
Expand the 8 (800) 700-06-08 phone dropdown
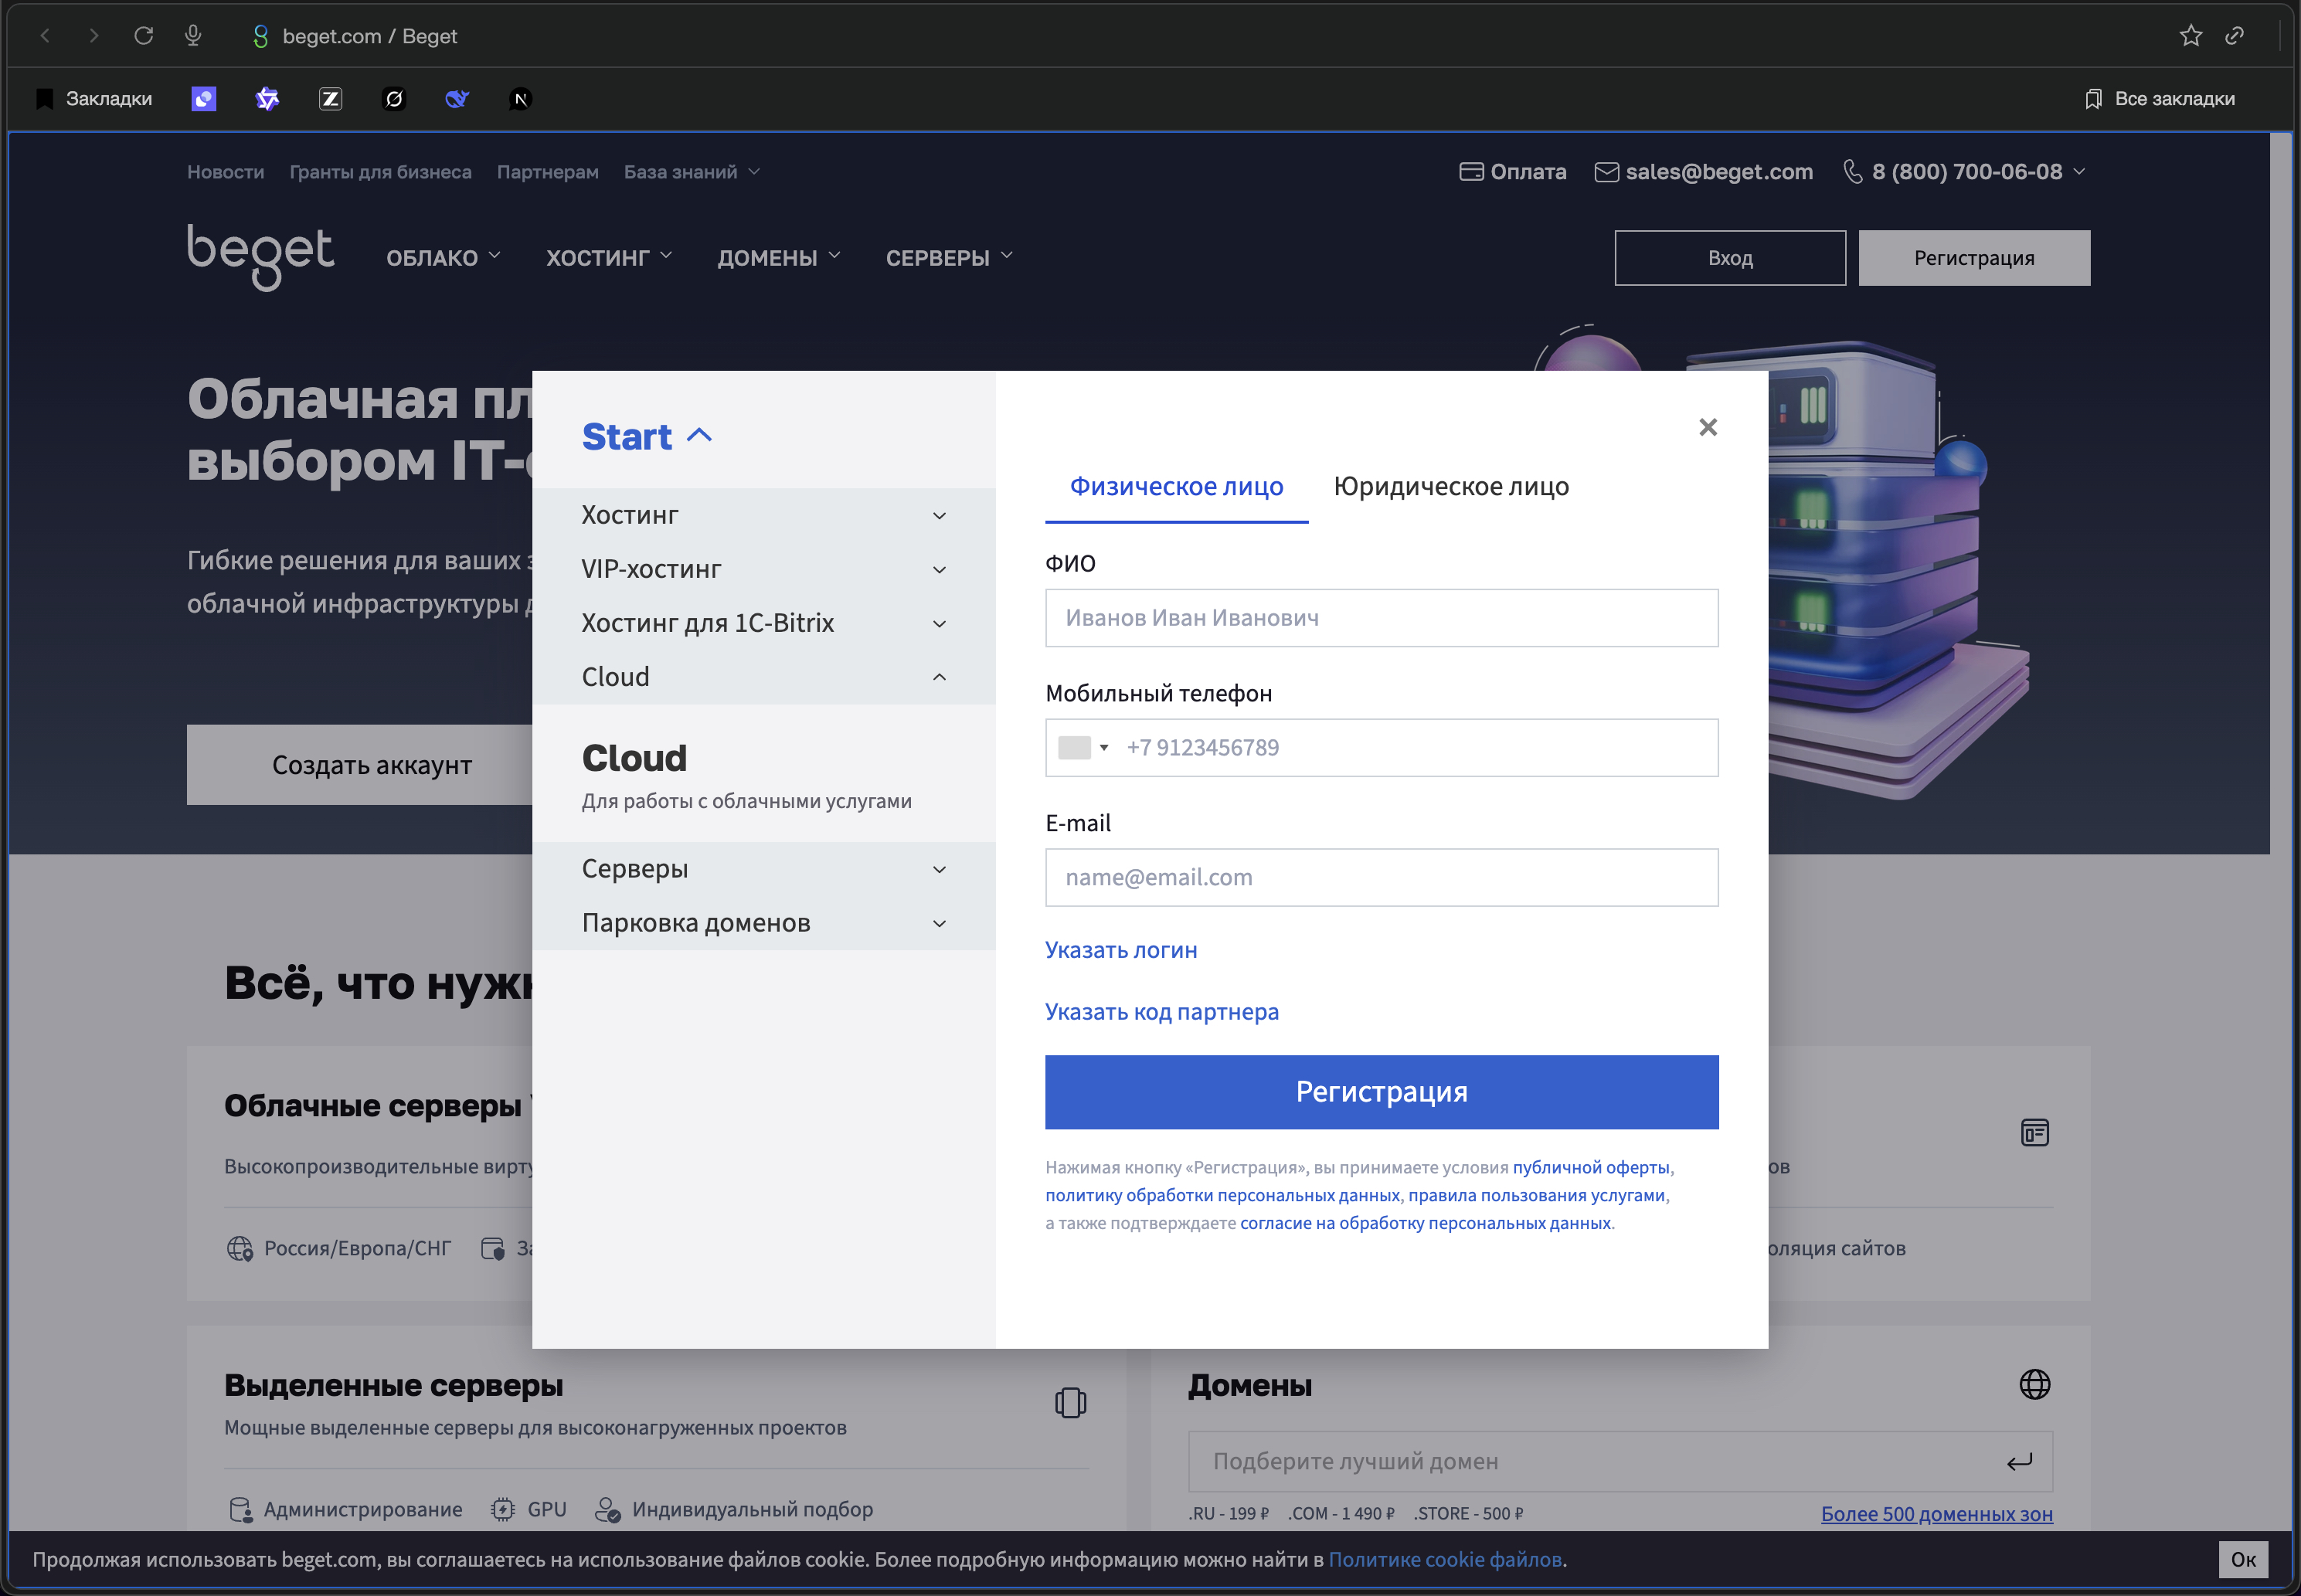click(x=1964, y=172)
